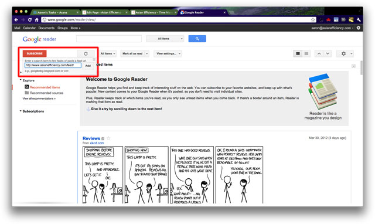This screenshot has width=375, height=224.
Task: Open Groups in the Google bar
Action: (63, 28)
